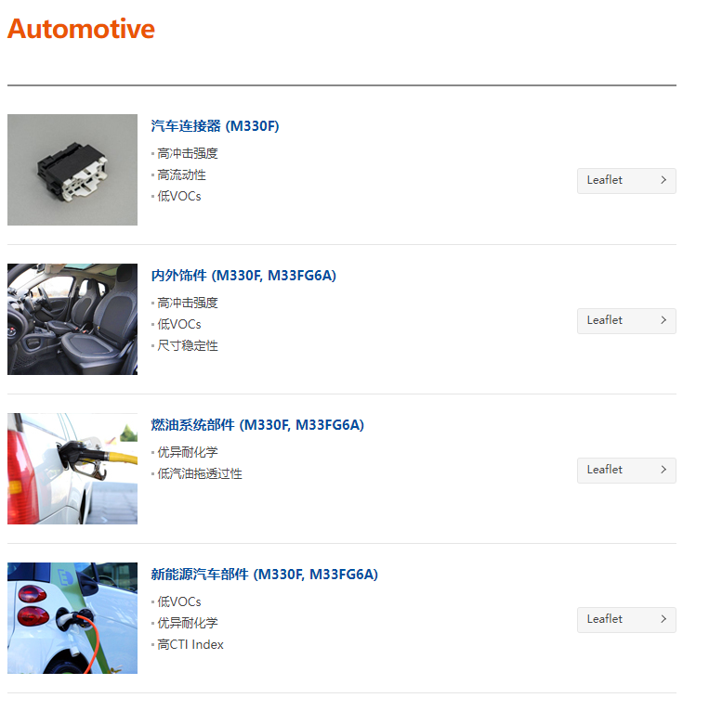Select the 燃油系统部件 (M330F, M33FG6A) heading
The height and width of the screenshot is (711, 709).
[257, 425]
